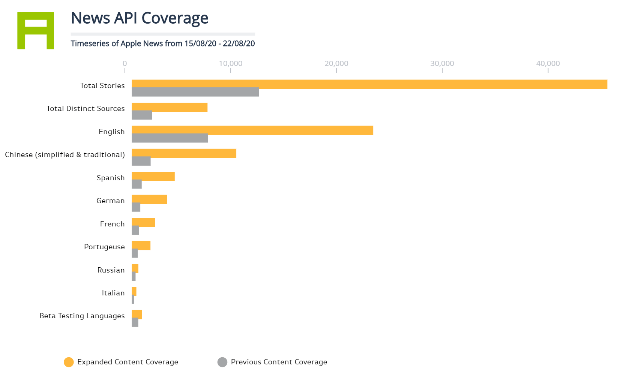The width and height of the screenshot is (623, 382).
Task: Click the Russian category label
Action: pos(111,270)
